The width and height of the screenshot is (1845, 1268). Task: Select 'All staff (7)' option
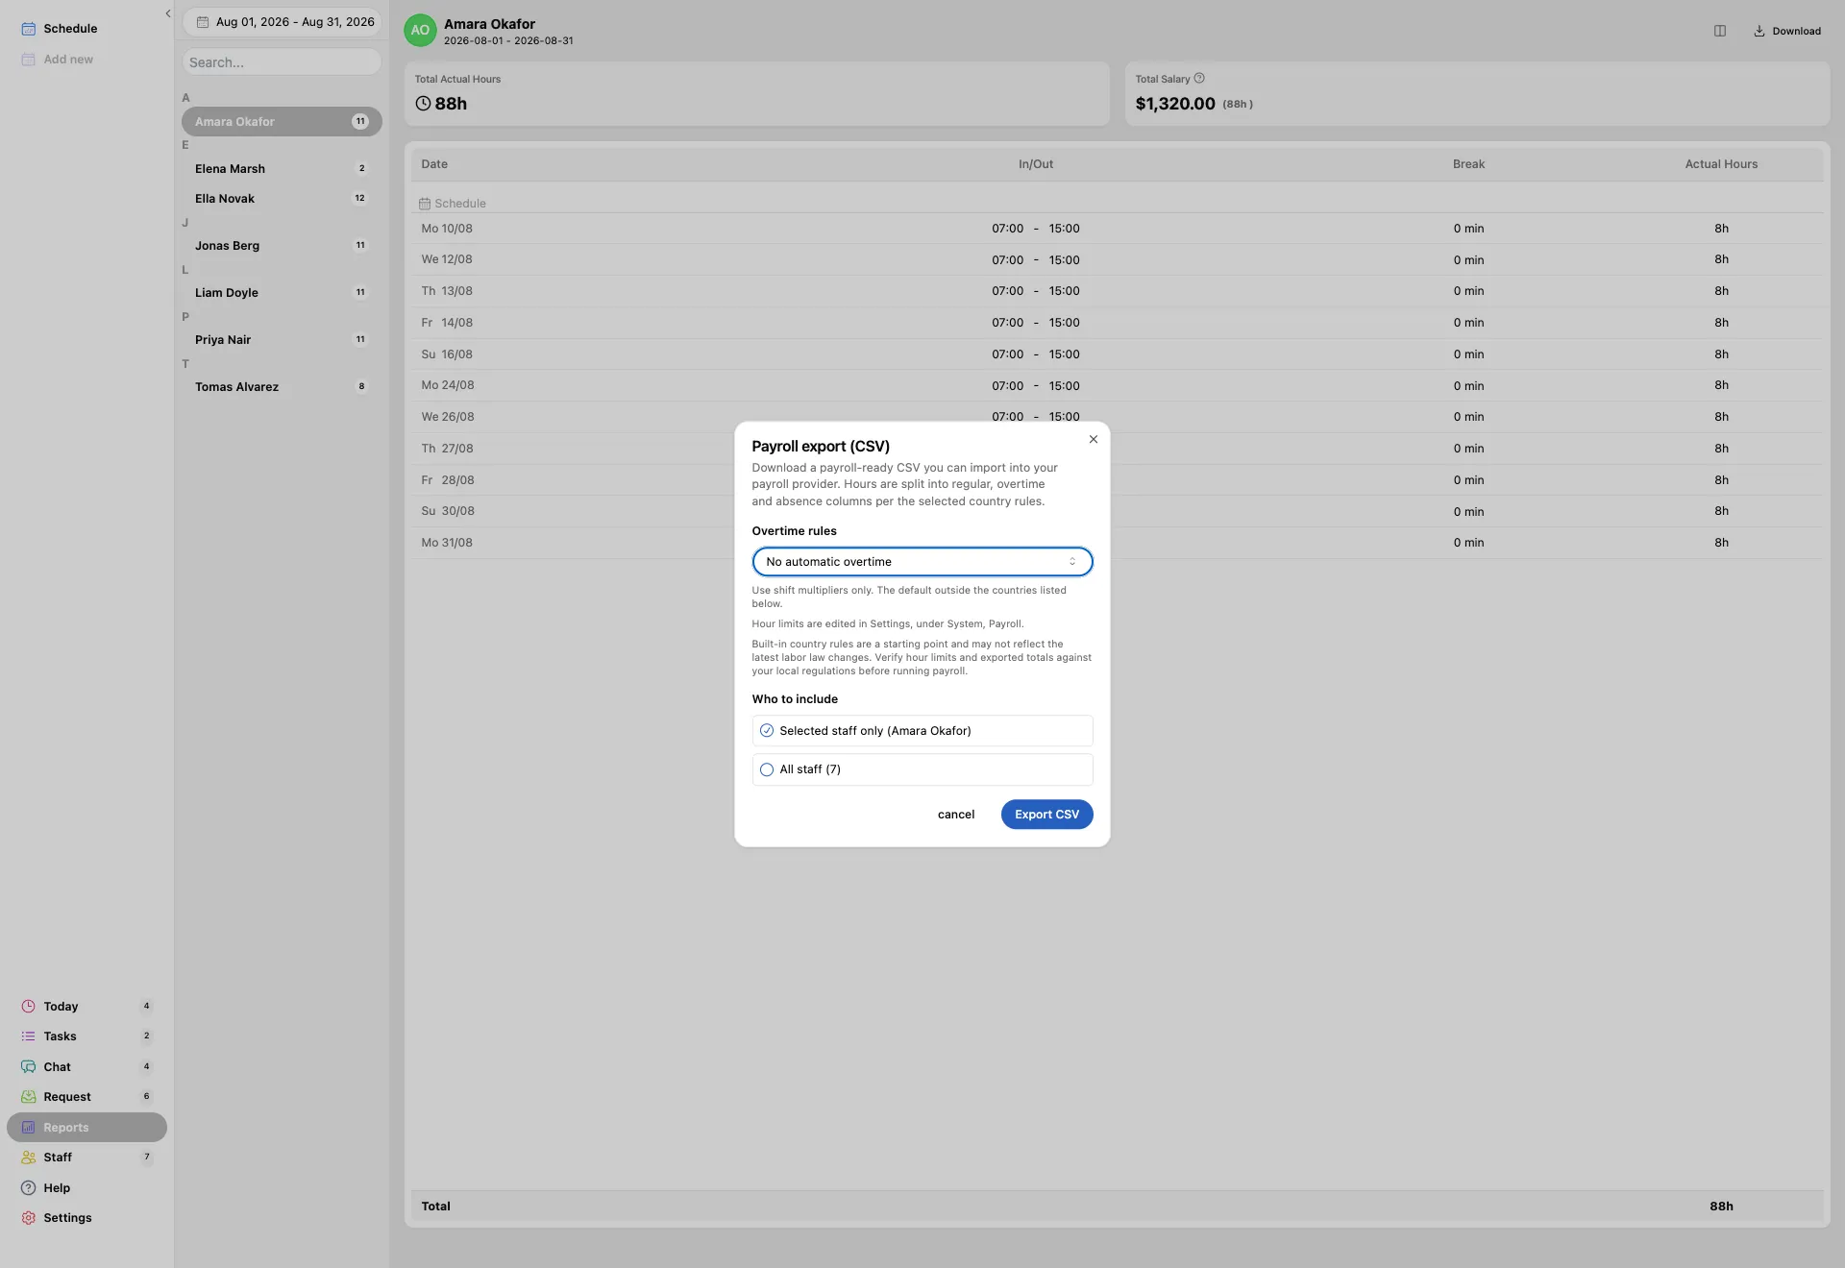tap(922, 769)
